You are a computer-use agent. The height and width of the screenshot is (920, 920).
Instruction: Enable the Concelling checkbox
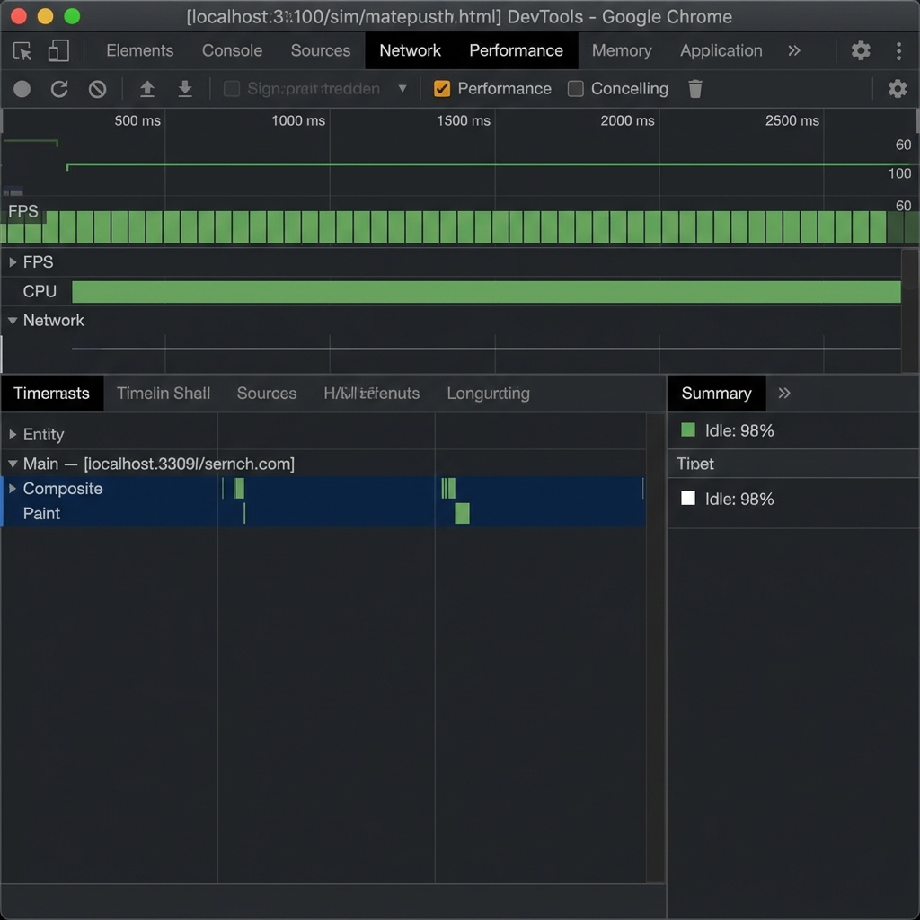pyautogui.click(x=576, y=89)
